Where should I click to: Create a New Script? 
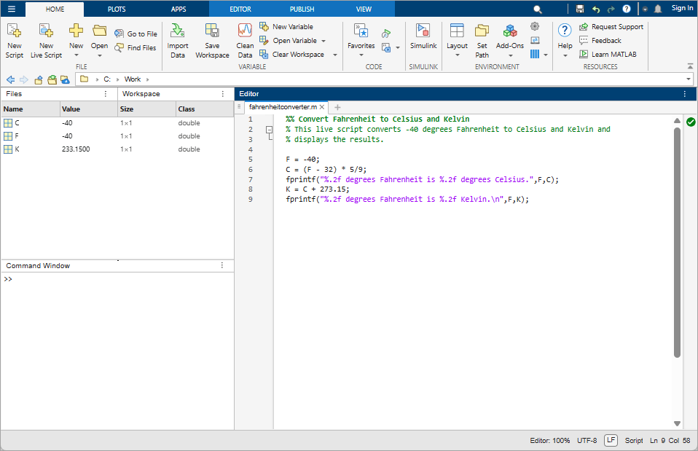point(15,41)
